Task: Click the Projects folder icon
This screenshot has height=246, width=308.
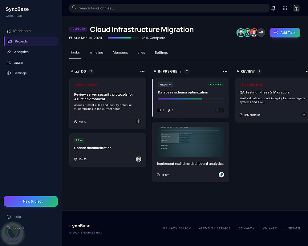Action: (x=10, y=42)
